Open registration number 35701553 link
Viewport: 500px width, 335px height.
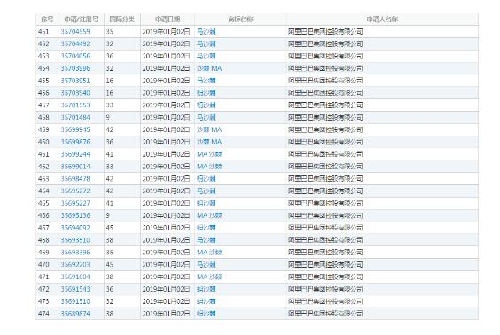click(75, 105)
